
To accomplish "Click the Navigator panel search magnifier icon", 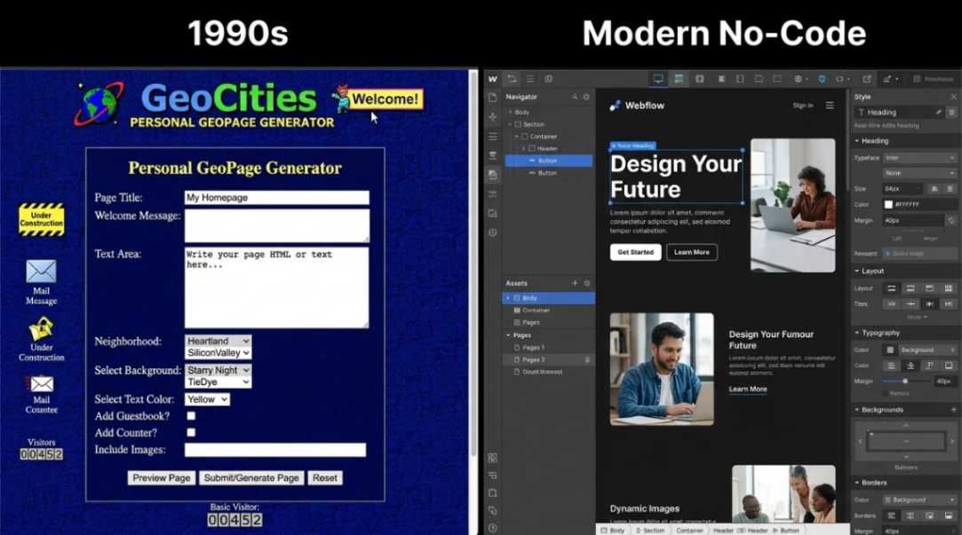I will coord(575,97).
